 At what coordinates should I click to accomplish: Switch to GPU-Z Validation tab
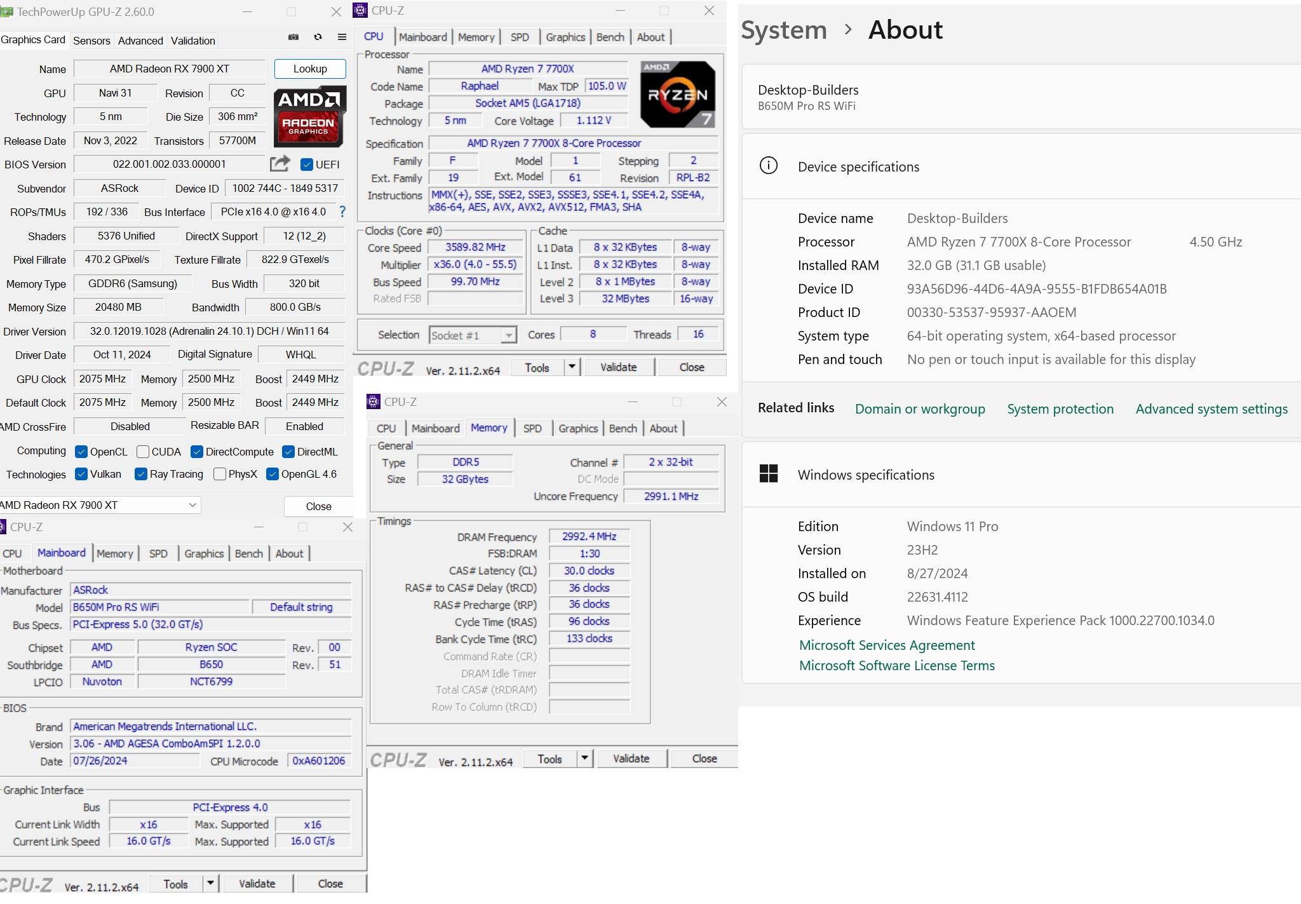click(192, 41)
